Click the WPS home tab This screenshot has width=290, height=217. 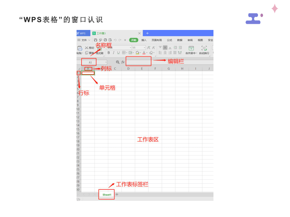(83, 33)
